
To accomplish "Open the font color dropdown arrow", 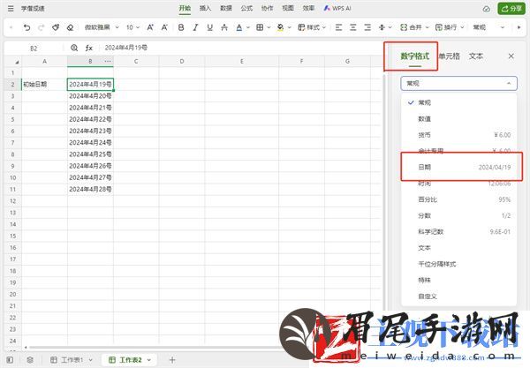I will 247,27.
